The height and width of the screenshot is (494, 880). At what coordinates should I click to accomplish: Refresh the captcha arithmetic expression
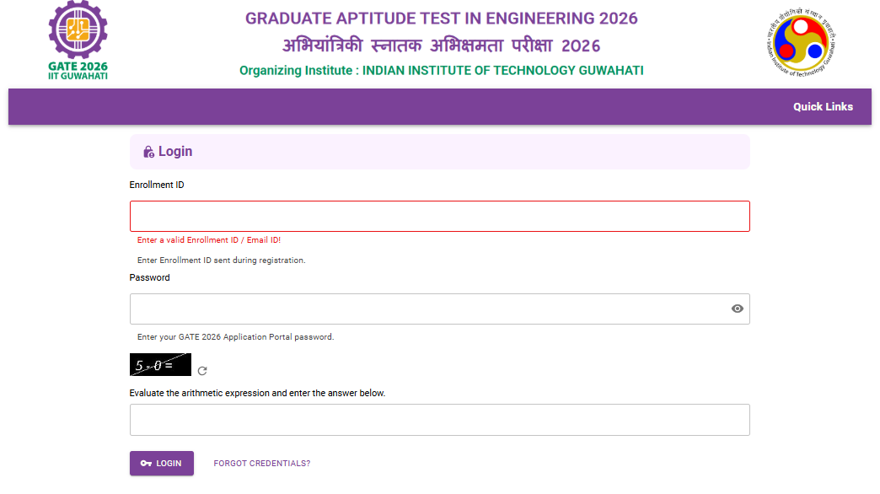202,370
